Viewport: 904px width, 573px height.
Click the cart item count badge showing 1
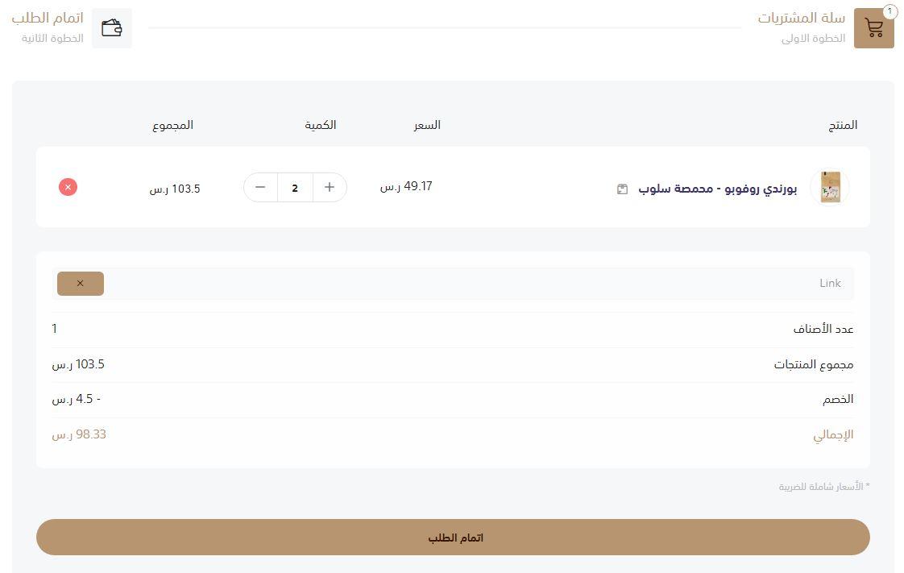(889, 12)
